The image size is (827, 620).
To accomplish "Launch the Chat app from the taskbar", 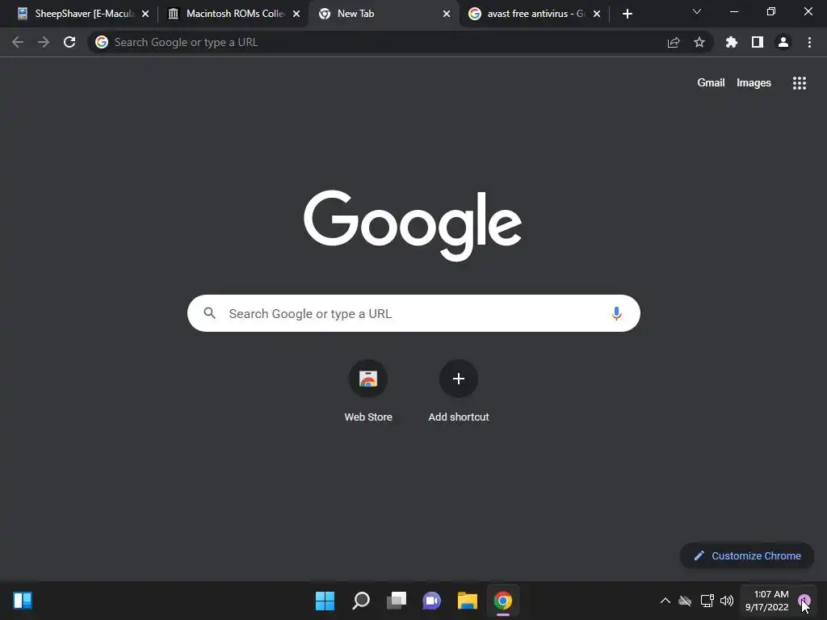I will click(431, 601).
